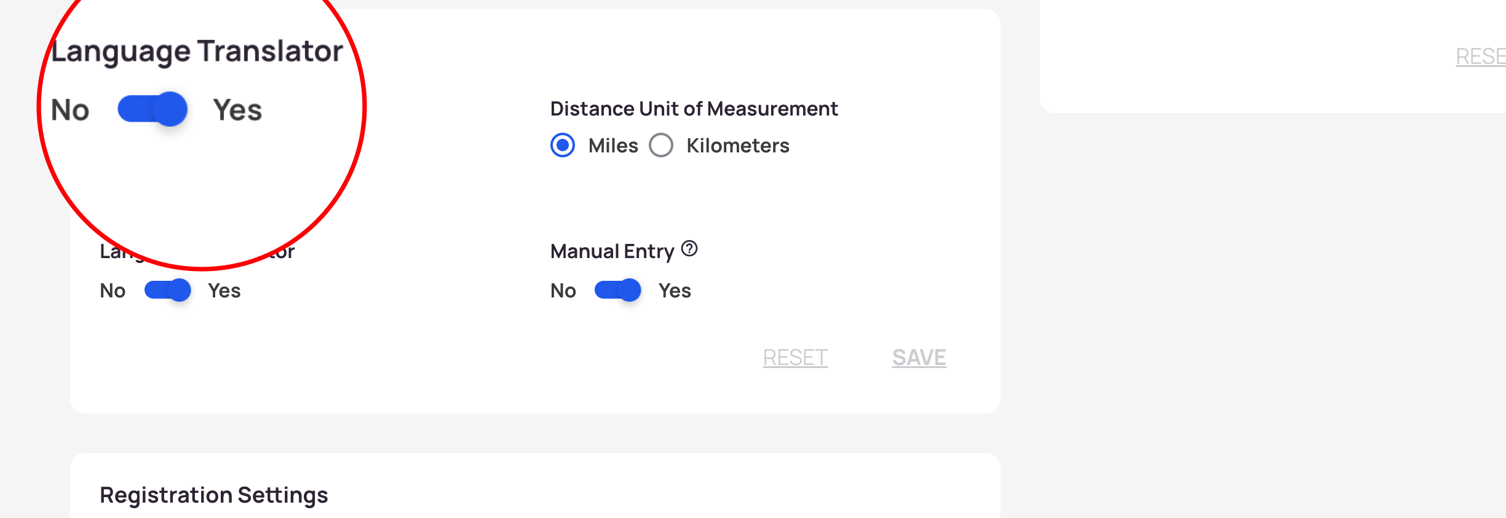This screenshot has height=518, width=1506.
Task: Click the No label next to the Manual Entry switch
Action: coord(563,291)
